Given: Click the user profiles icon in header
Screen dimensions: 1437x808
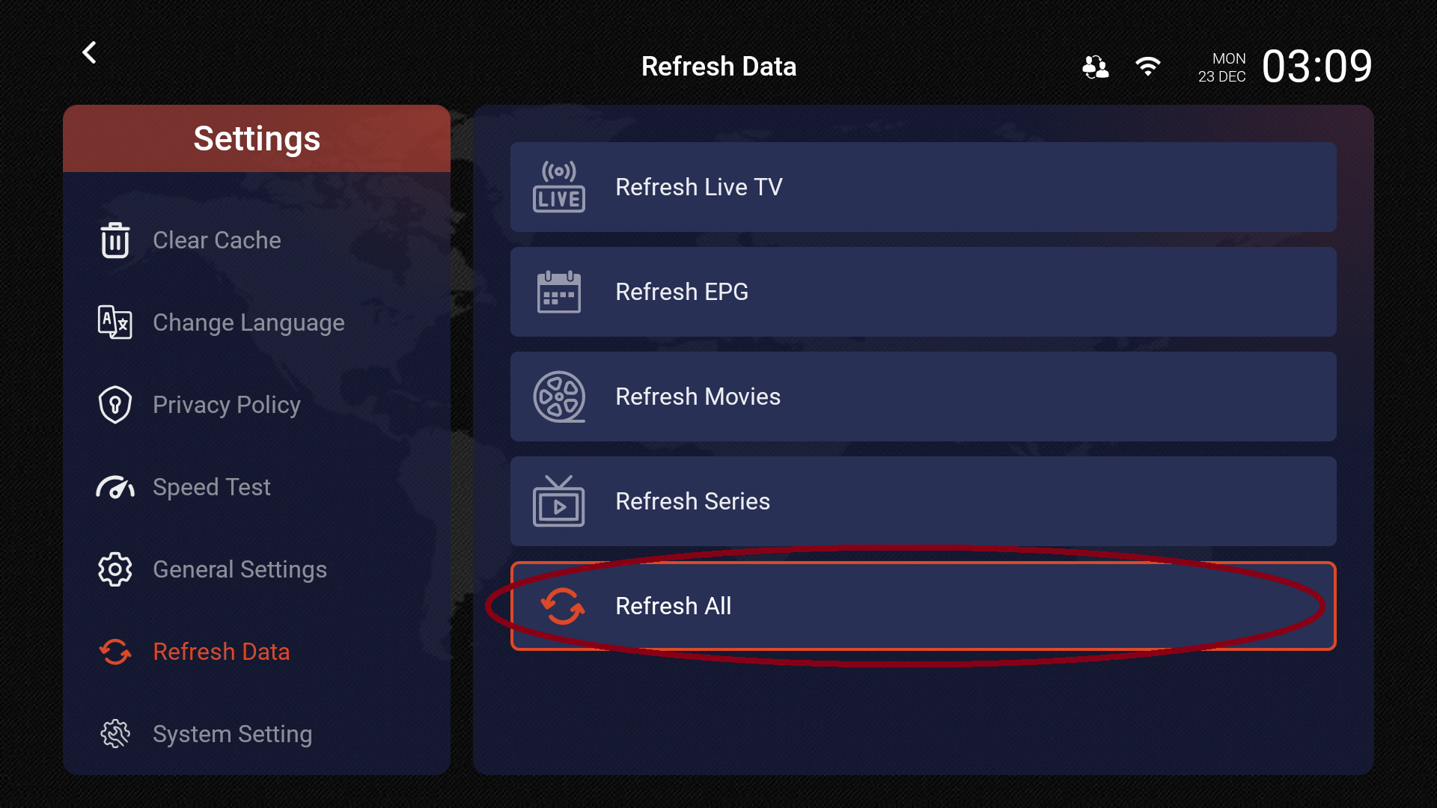Looking at the screenshot, I should point(1095,67).
